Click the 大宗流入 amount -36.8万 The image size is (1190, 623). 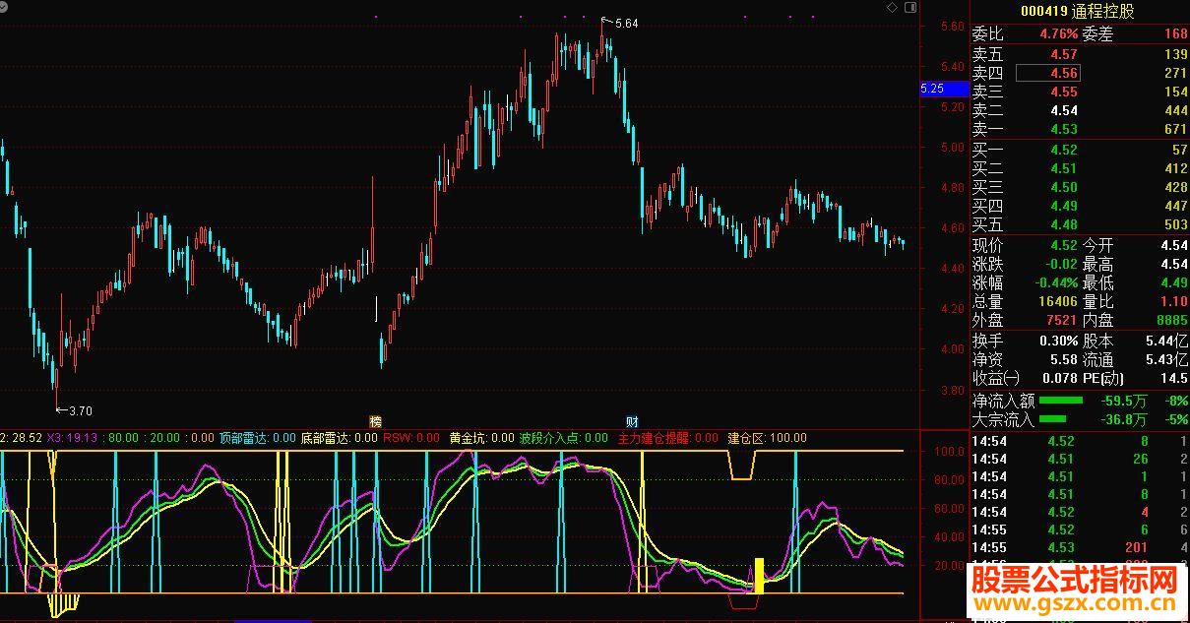pyautogui.click(x=1124, y=420)
